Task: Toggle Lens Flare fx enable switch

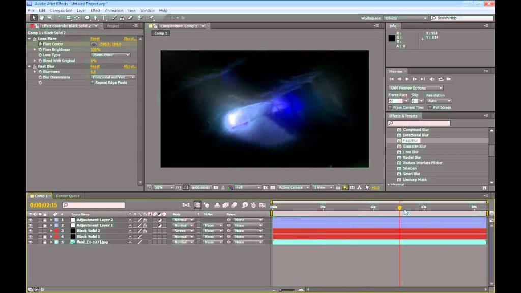Action: coord(35,39)
